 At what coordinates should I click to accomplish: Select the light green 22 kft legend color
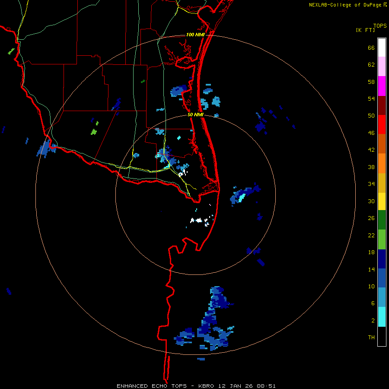382,239
